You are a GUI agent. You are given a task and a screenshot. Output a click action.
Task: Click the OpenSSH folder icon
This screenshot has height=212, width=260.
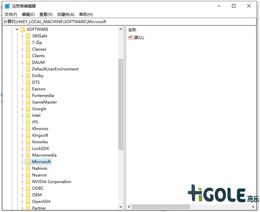point(28,201)
